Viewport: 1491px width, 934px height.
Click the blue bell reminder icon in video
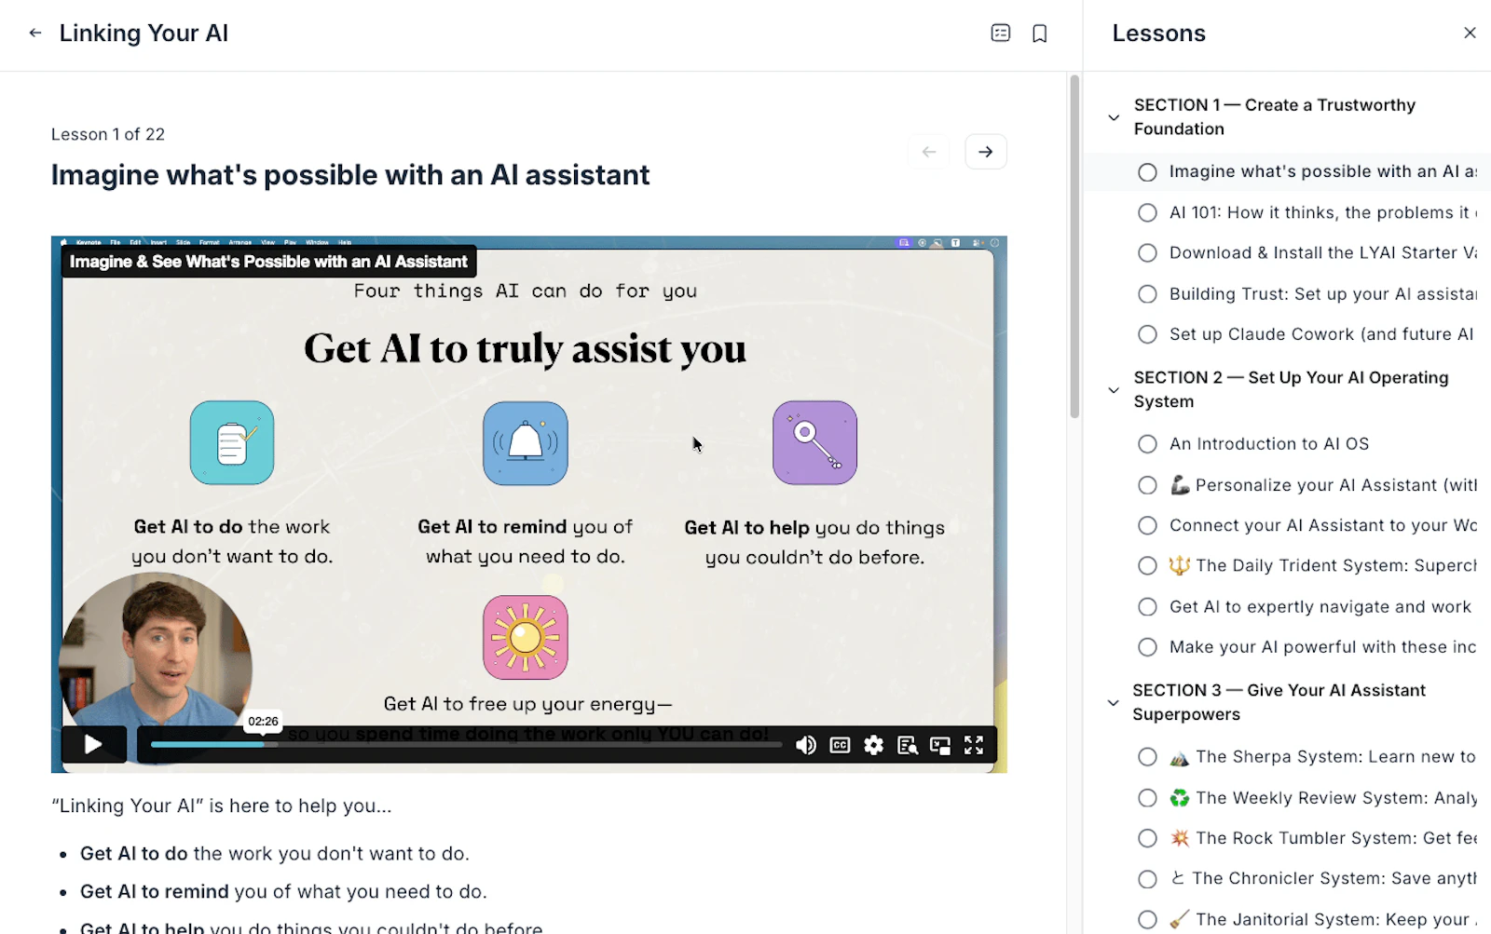(526, 443)
